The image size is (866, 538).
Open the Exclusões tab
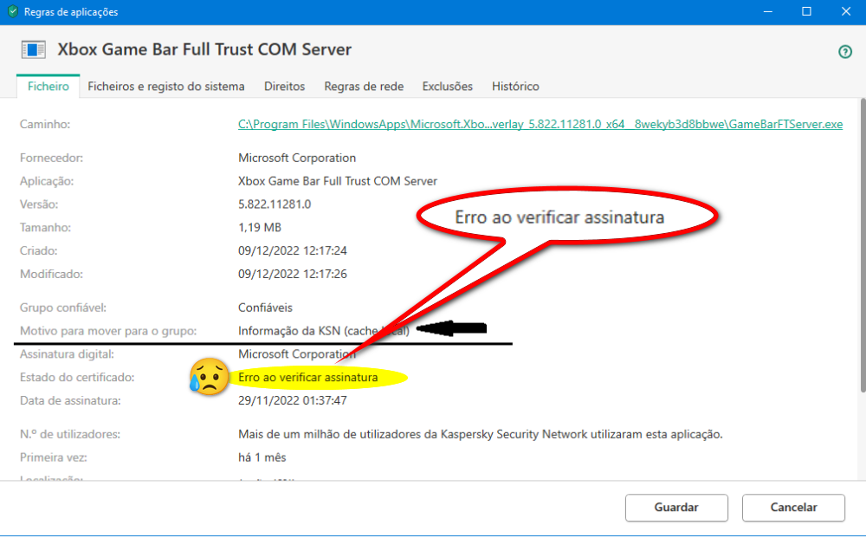pos(448,86)
